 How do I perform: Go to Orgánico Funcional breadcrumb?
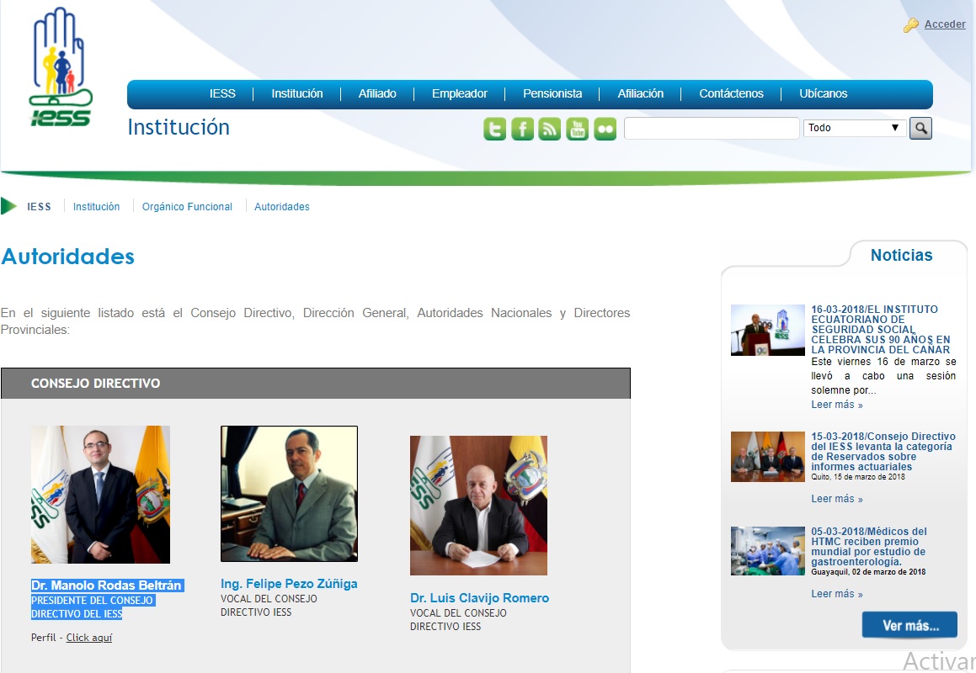[187, 207]
